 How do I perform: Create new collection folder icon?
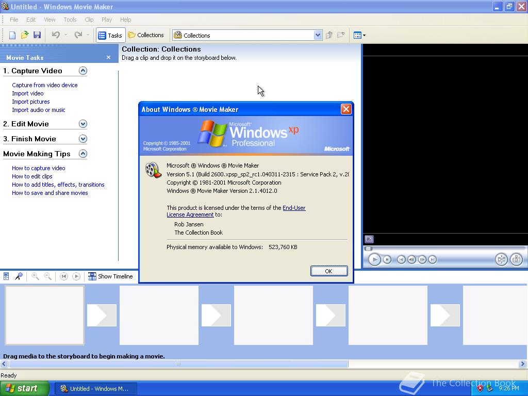(x=341, y=35)
